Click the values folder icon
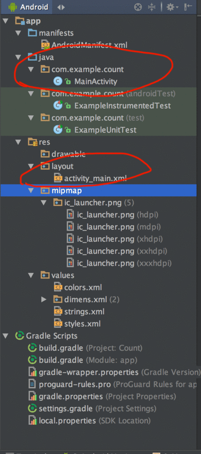 click(x=45, y=275)
